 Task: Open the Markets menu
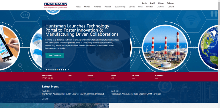87,7
